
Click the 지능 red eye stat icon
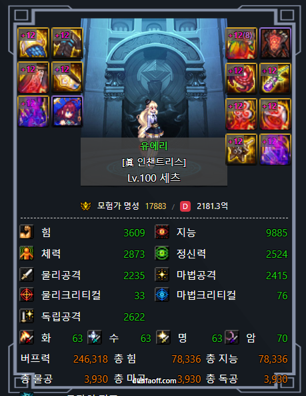162,232
